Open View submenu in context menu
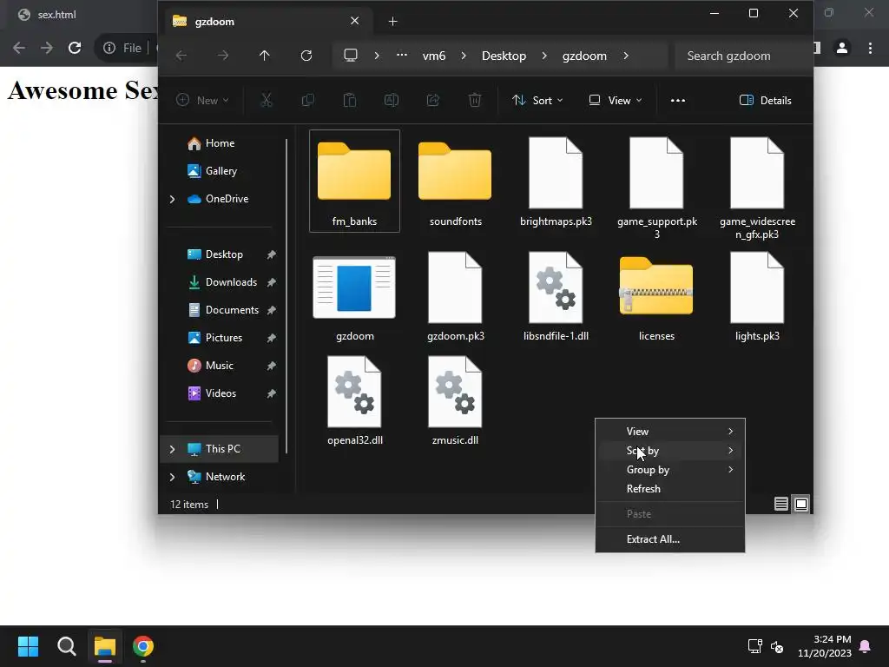The image size is (889, 667). click(x=670, y=432)
